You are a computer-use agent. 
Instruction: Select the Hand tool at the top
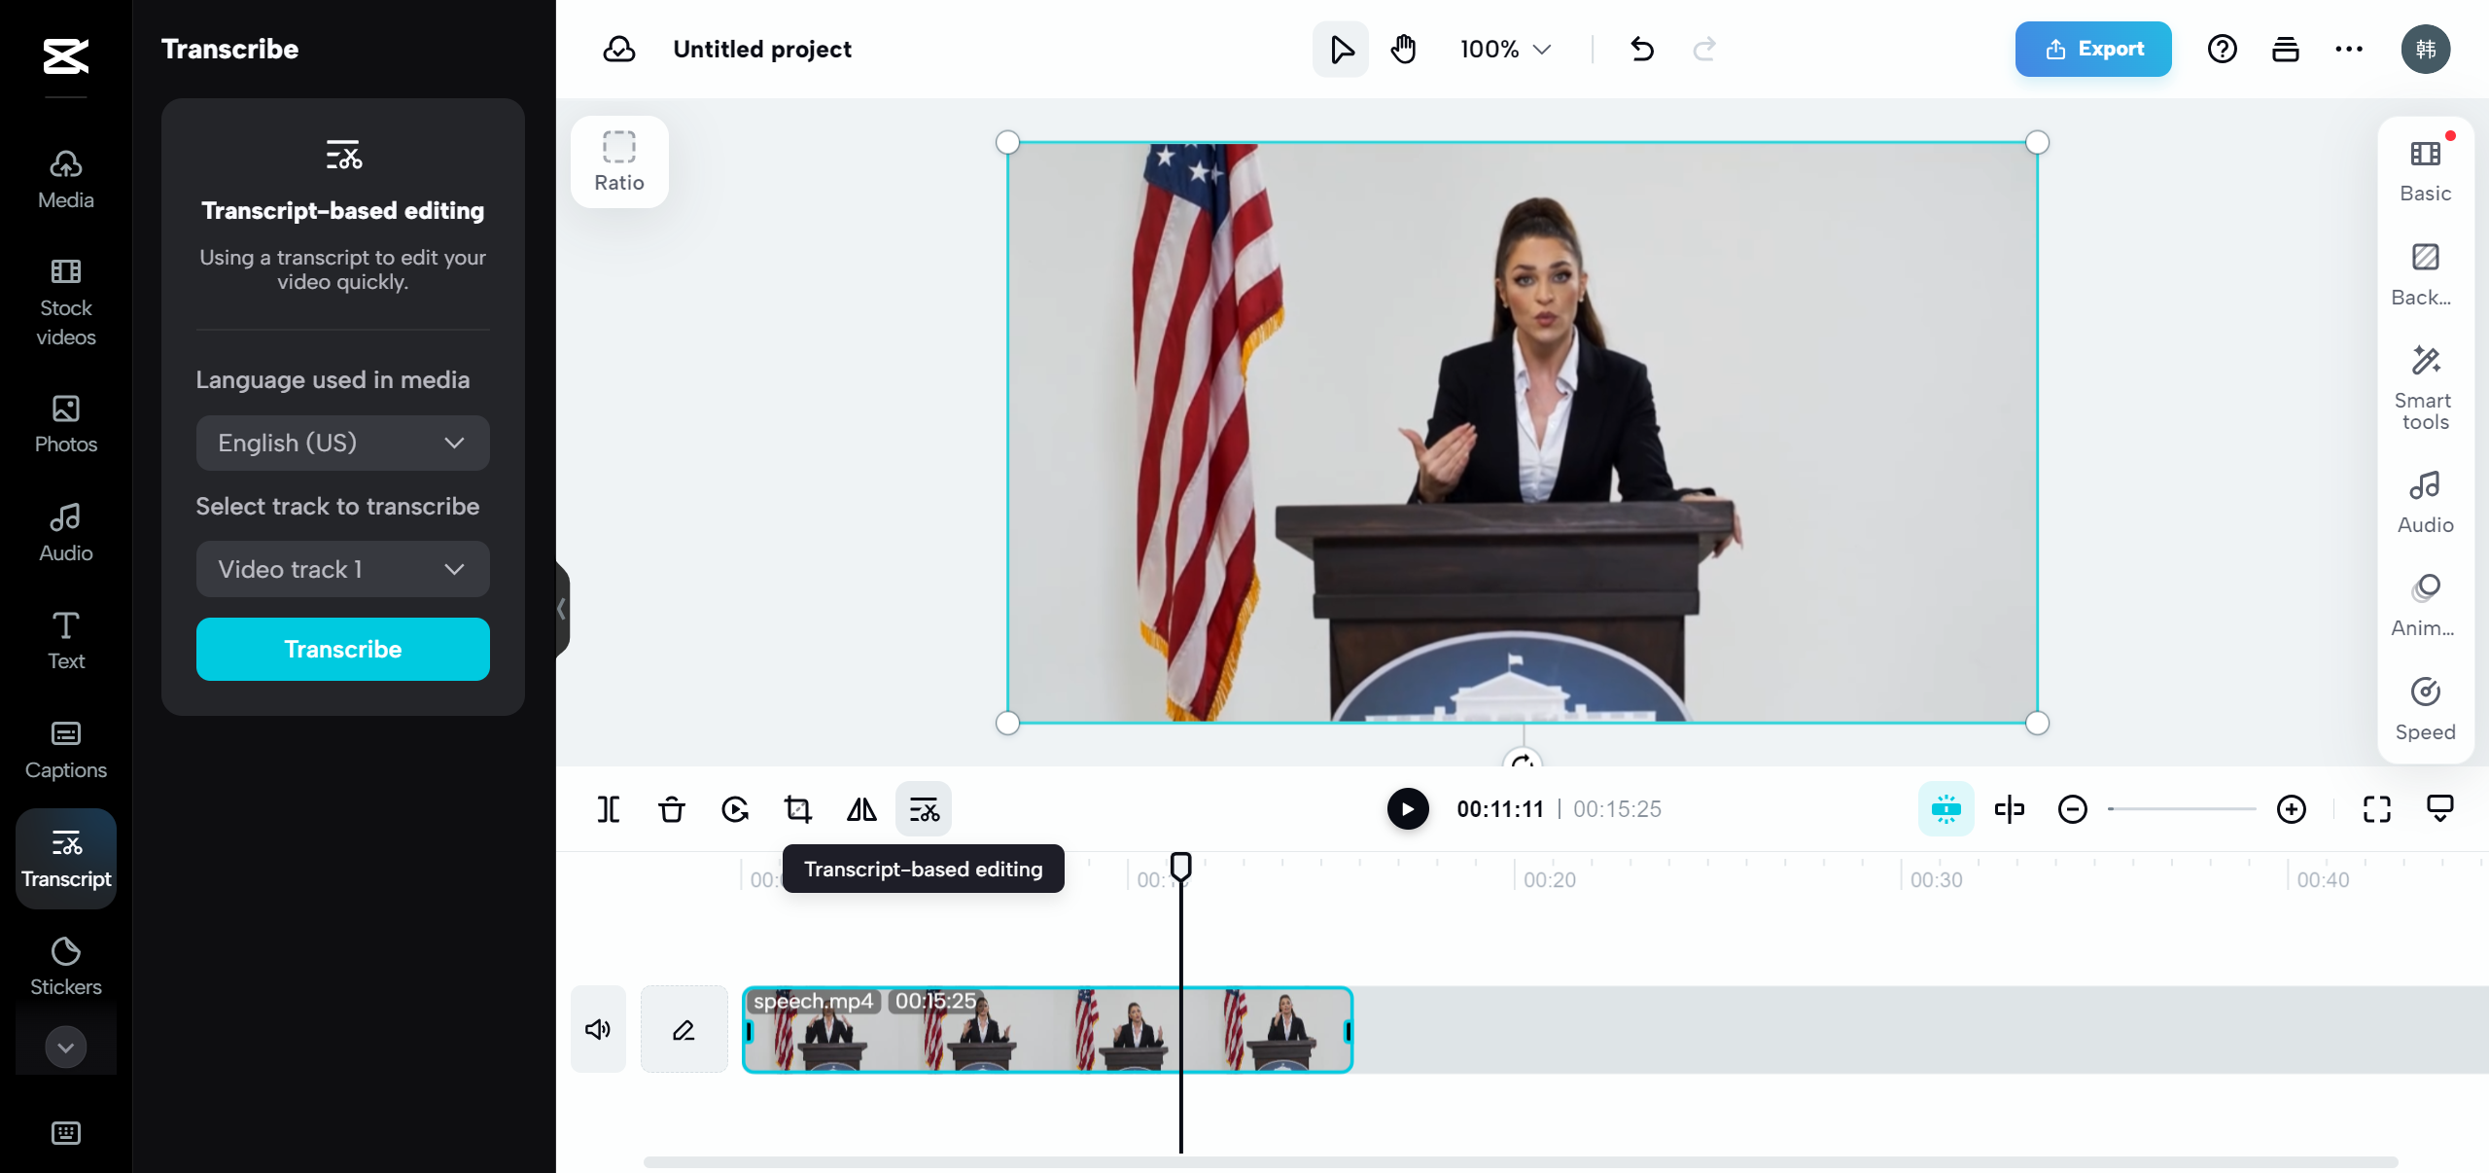point(1403,49)
